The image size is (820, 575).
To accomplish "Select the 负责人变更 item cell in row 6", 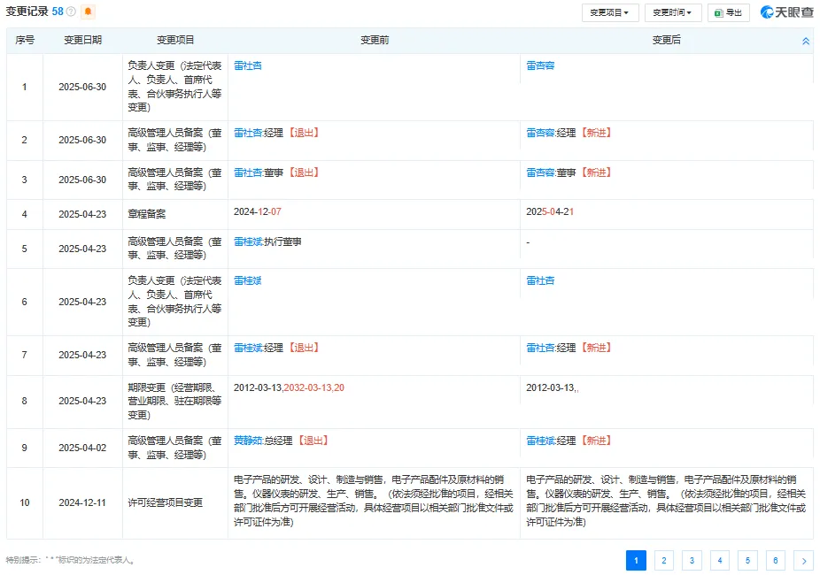I will pos(174,302).
